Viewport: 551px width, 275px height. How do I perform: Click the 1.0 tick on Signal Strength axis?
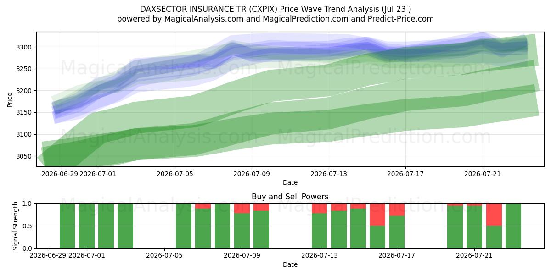(28, 203)
